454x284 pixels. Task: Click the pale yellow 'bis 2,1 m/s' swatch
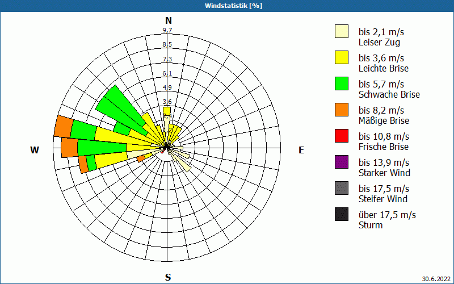click(342, 31)
